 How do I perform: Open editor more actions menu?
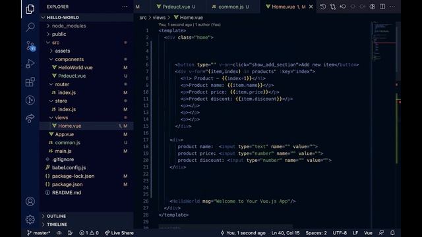coord(392,7)
